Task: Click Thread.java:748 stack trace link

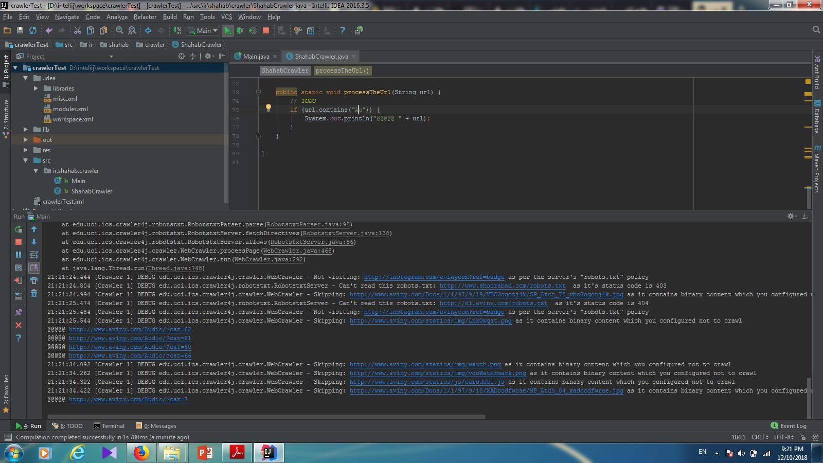Action: coord(175,268)
